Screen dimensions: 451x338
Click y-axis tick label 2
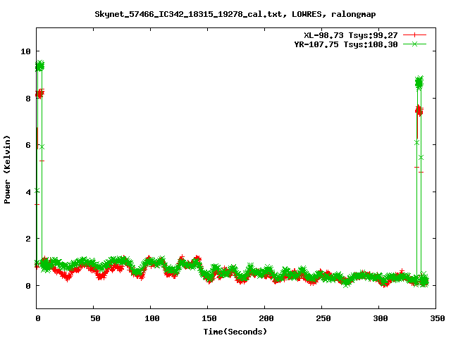(x=28, y=239)
